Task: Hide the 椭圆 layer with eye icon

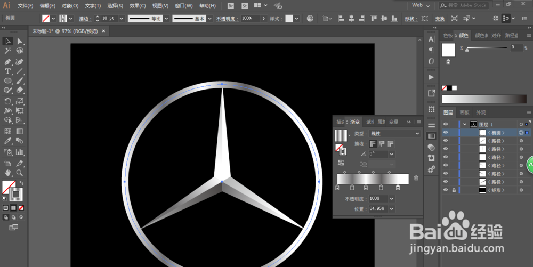Action: pyautogui.click(x=445, y=133)
